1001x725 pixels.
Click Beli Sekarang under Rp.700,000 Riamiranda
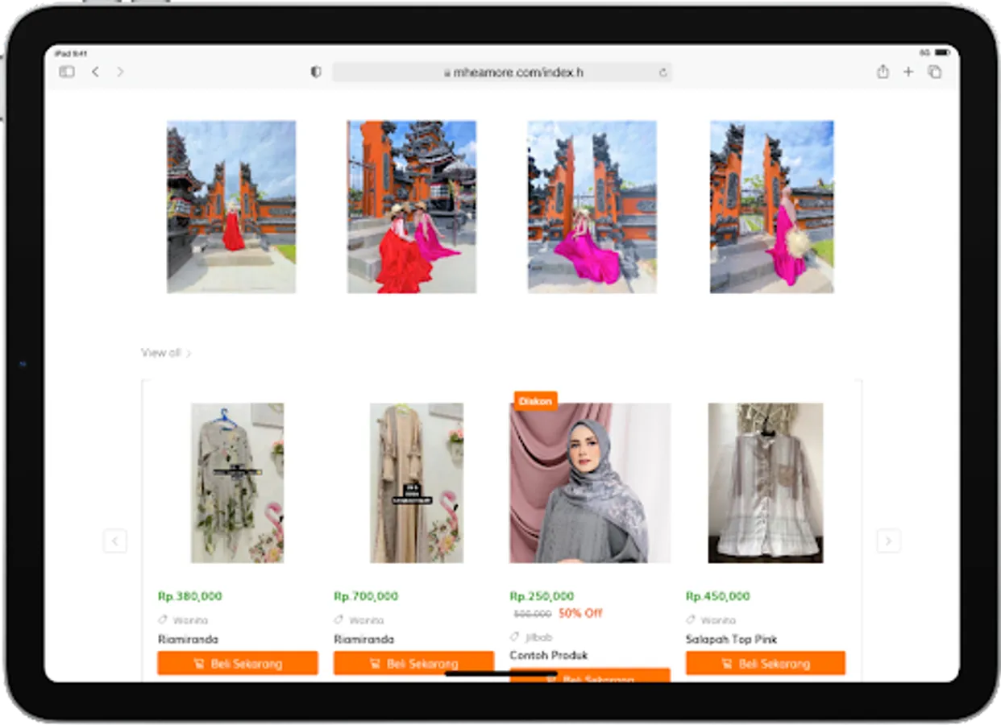click(x=413, y=664)
